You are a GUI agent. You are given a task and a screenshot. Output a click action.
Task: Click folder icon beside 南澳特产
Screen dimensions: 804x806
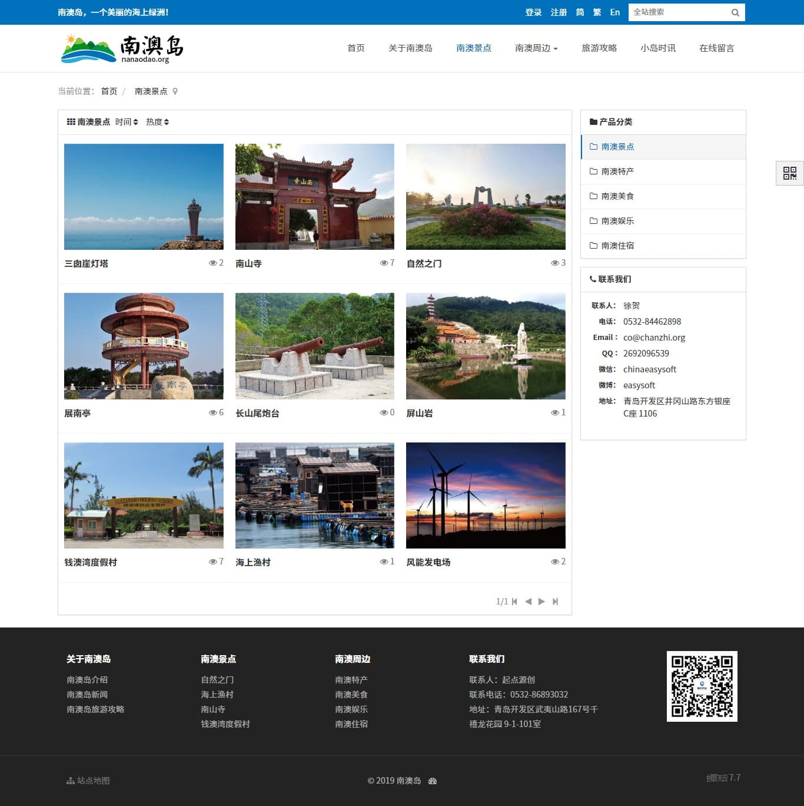(x=593, y=171)
